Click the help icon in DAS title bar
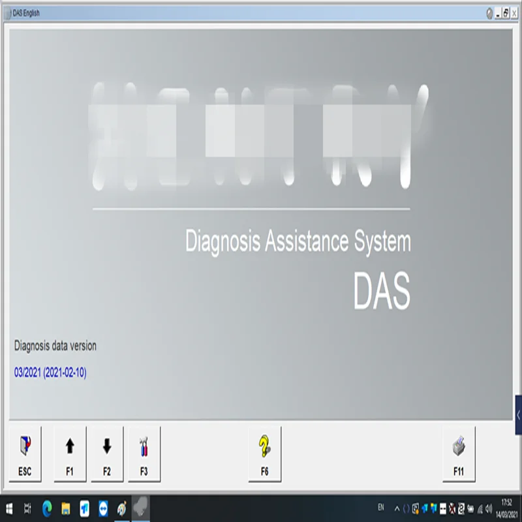 point(489,14)
